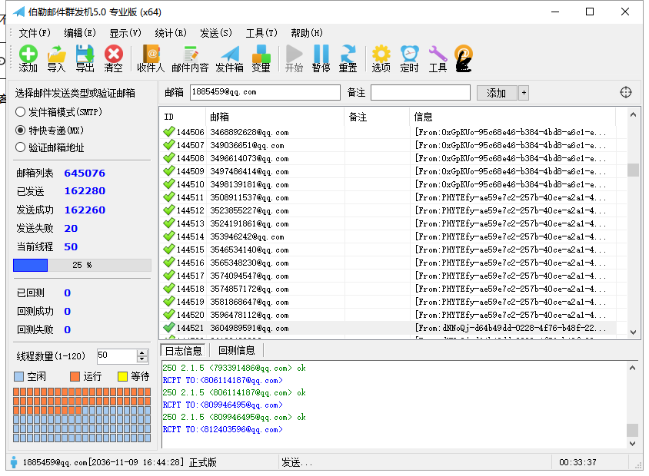Screen dimensions: 649x476
Task: Open the 发送(S) menu
Action: point(215,33)
